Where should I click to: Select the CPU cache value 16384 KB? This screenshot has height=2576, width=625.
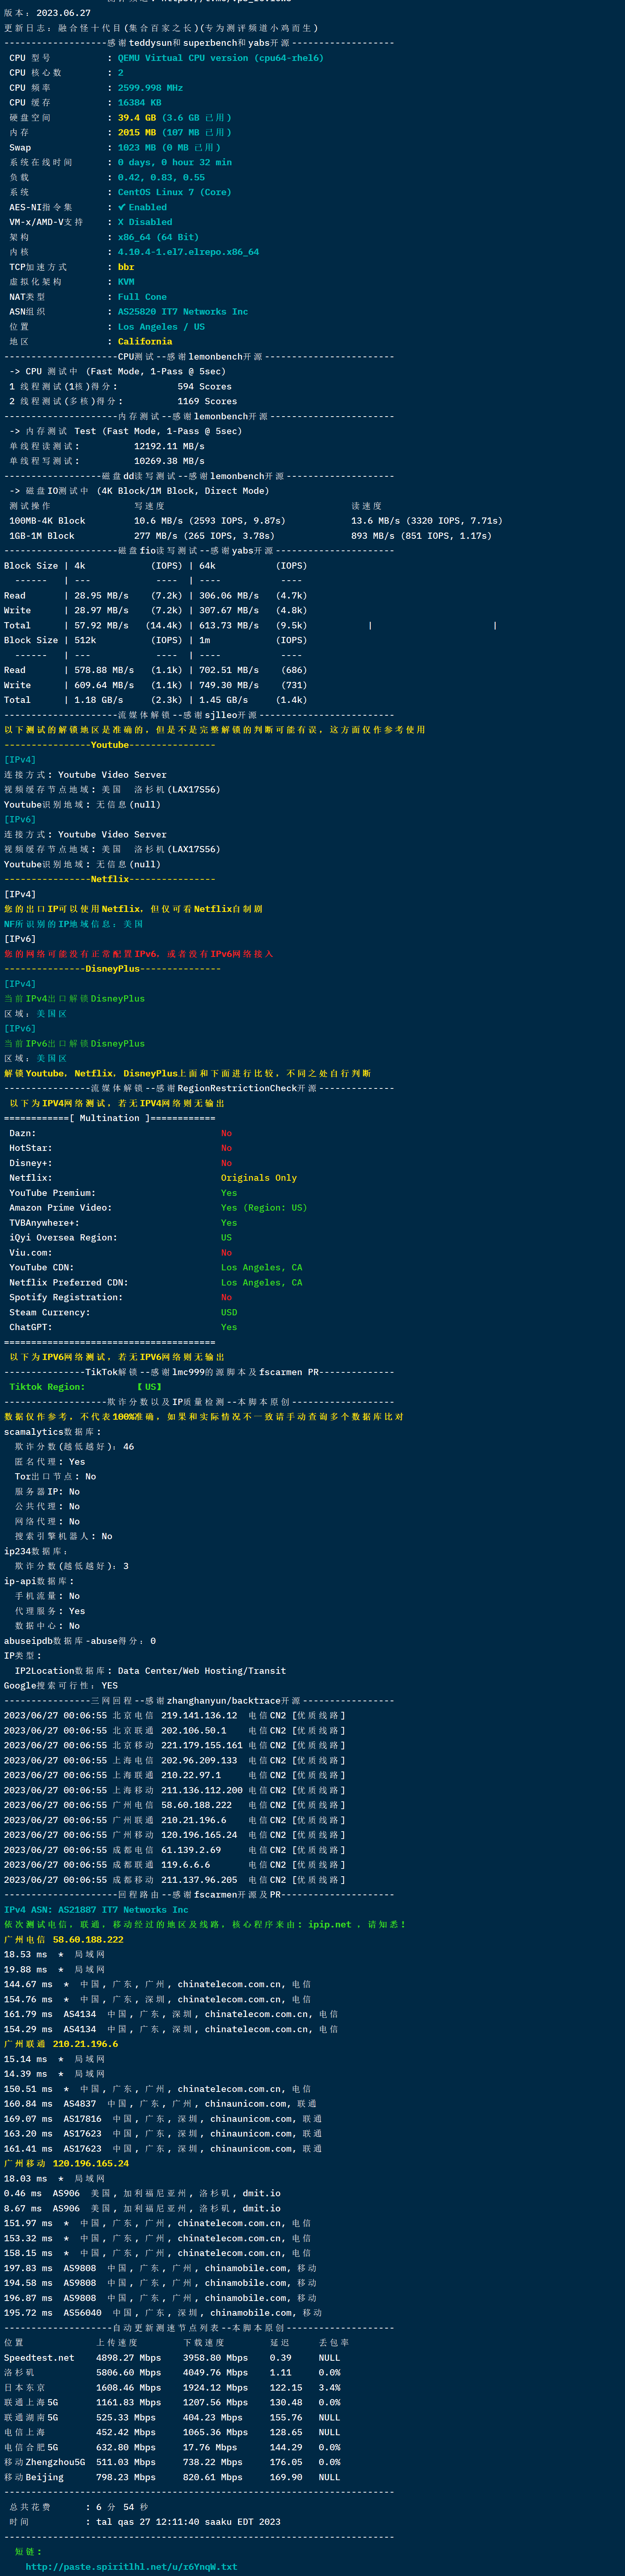139,103
